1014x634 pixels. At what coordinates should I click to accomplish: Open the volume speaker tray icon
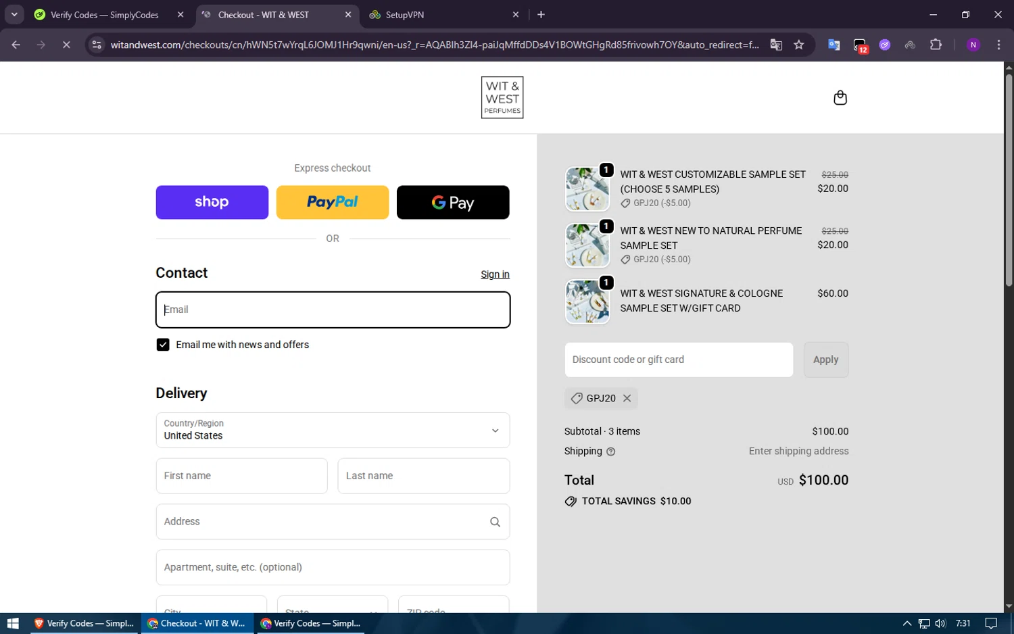940,623
